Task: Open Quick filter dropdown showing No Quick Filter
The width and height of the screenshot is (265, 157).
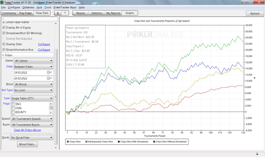Action: tap(31, 138)
